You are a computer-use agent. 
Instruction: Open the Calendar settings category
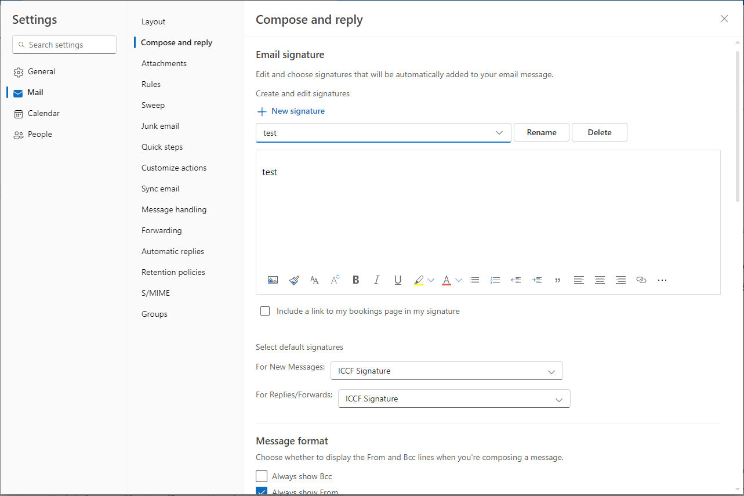click(43, 113)
